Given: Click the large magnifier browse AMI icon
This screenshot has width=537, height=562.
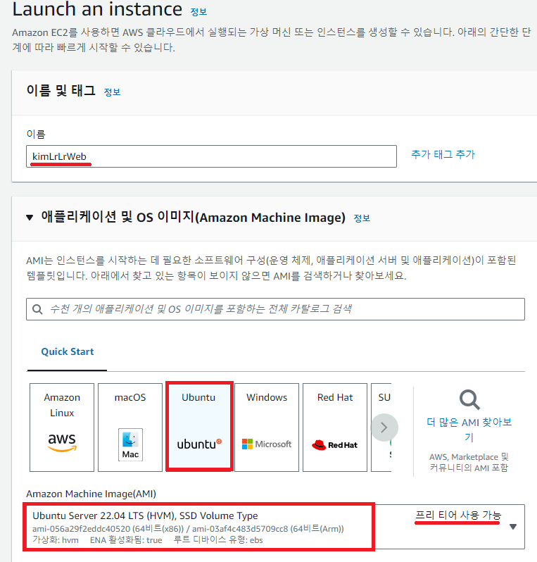Looking at the screenshot, I should pos(469,399).
